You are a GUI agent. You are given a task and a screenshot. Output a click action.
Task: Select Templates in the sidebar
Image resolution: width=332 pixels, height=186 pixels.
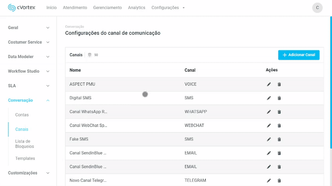coord(25,158)
